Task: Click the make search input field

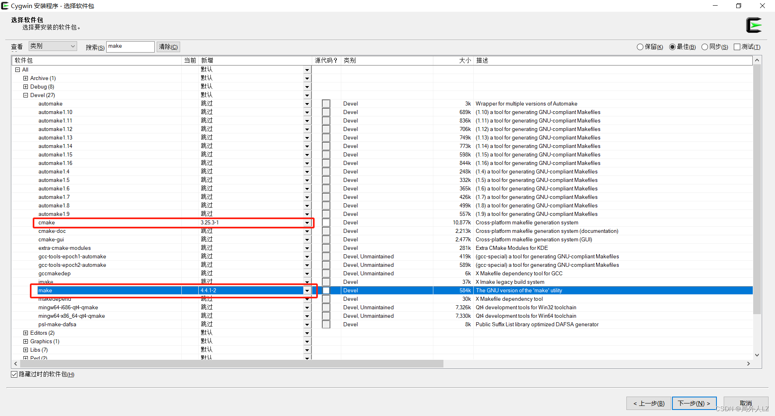Action: pyautogui.click(x=130, y=46)
